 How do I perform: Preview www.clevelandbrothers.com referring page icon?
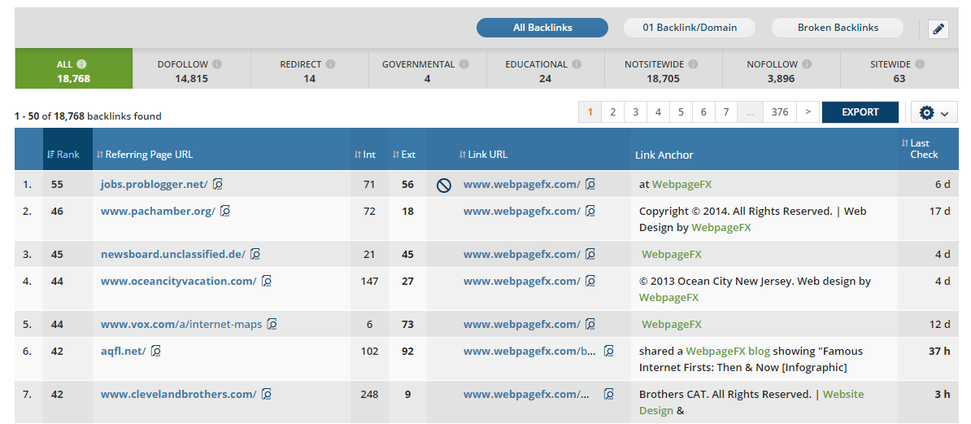[267, 394]
